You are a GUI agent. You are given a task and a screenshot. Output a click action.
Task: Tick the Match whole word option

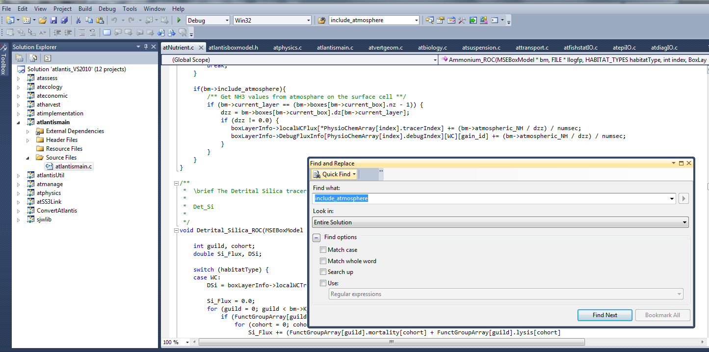tap(323, 261)
